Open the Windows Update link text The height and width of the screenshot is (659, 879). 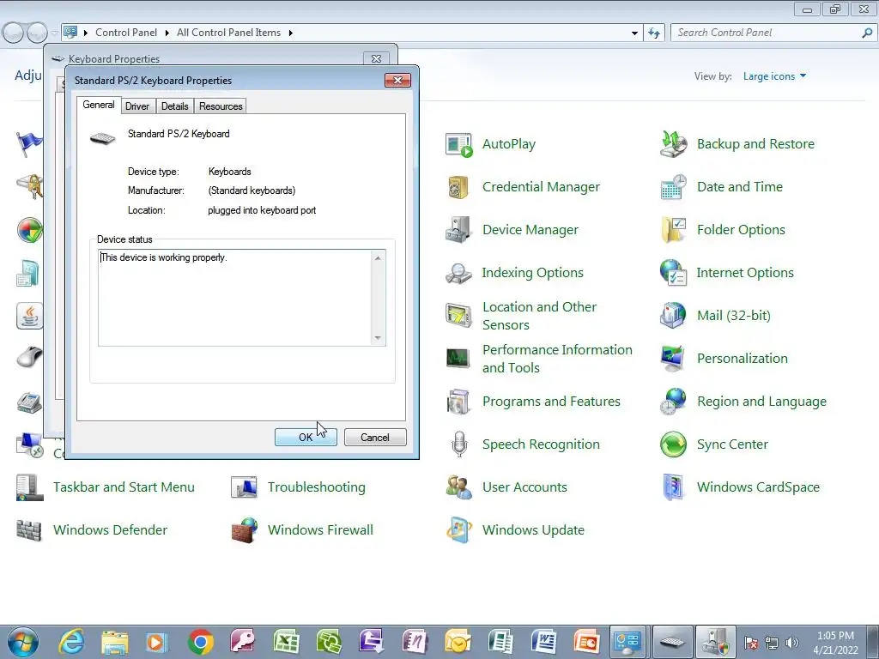[533, 530]
